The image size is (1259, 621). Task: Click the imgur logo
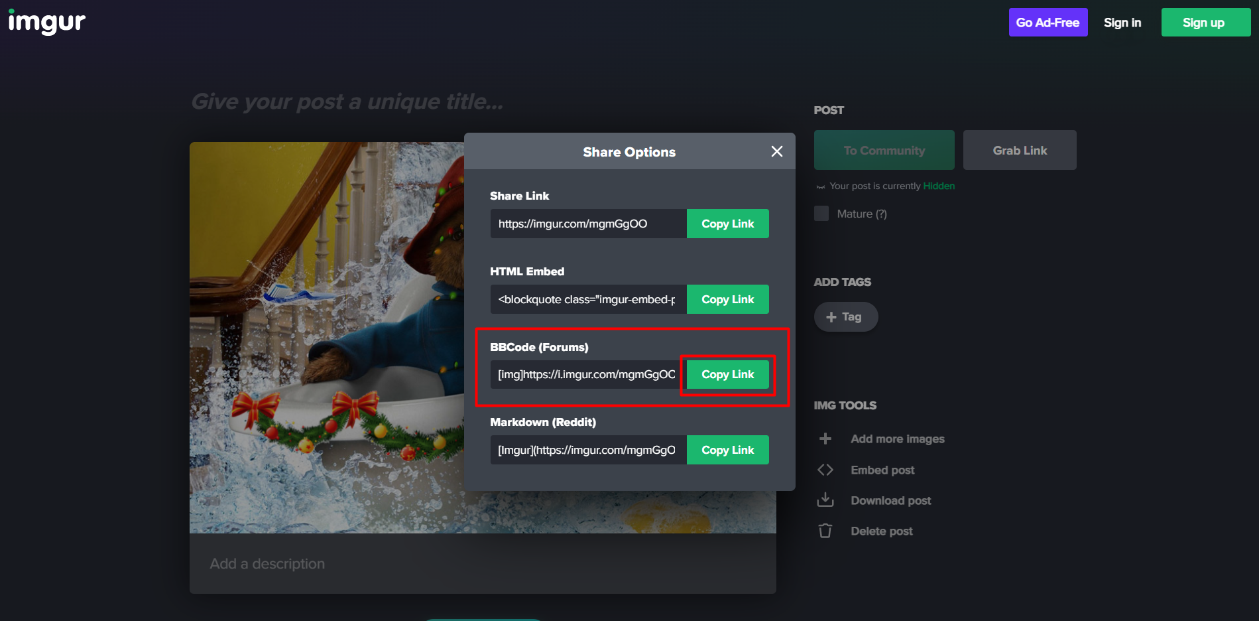point(46,23)
